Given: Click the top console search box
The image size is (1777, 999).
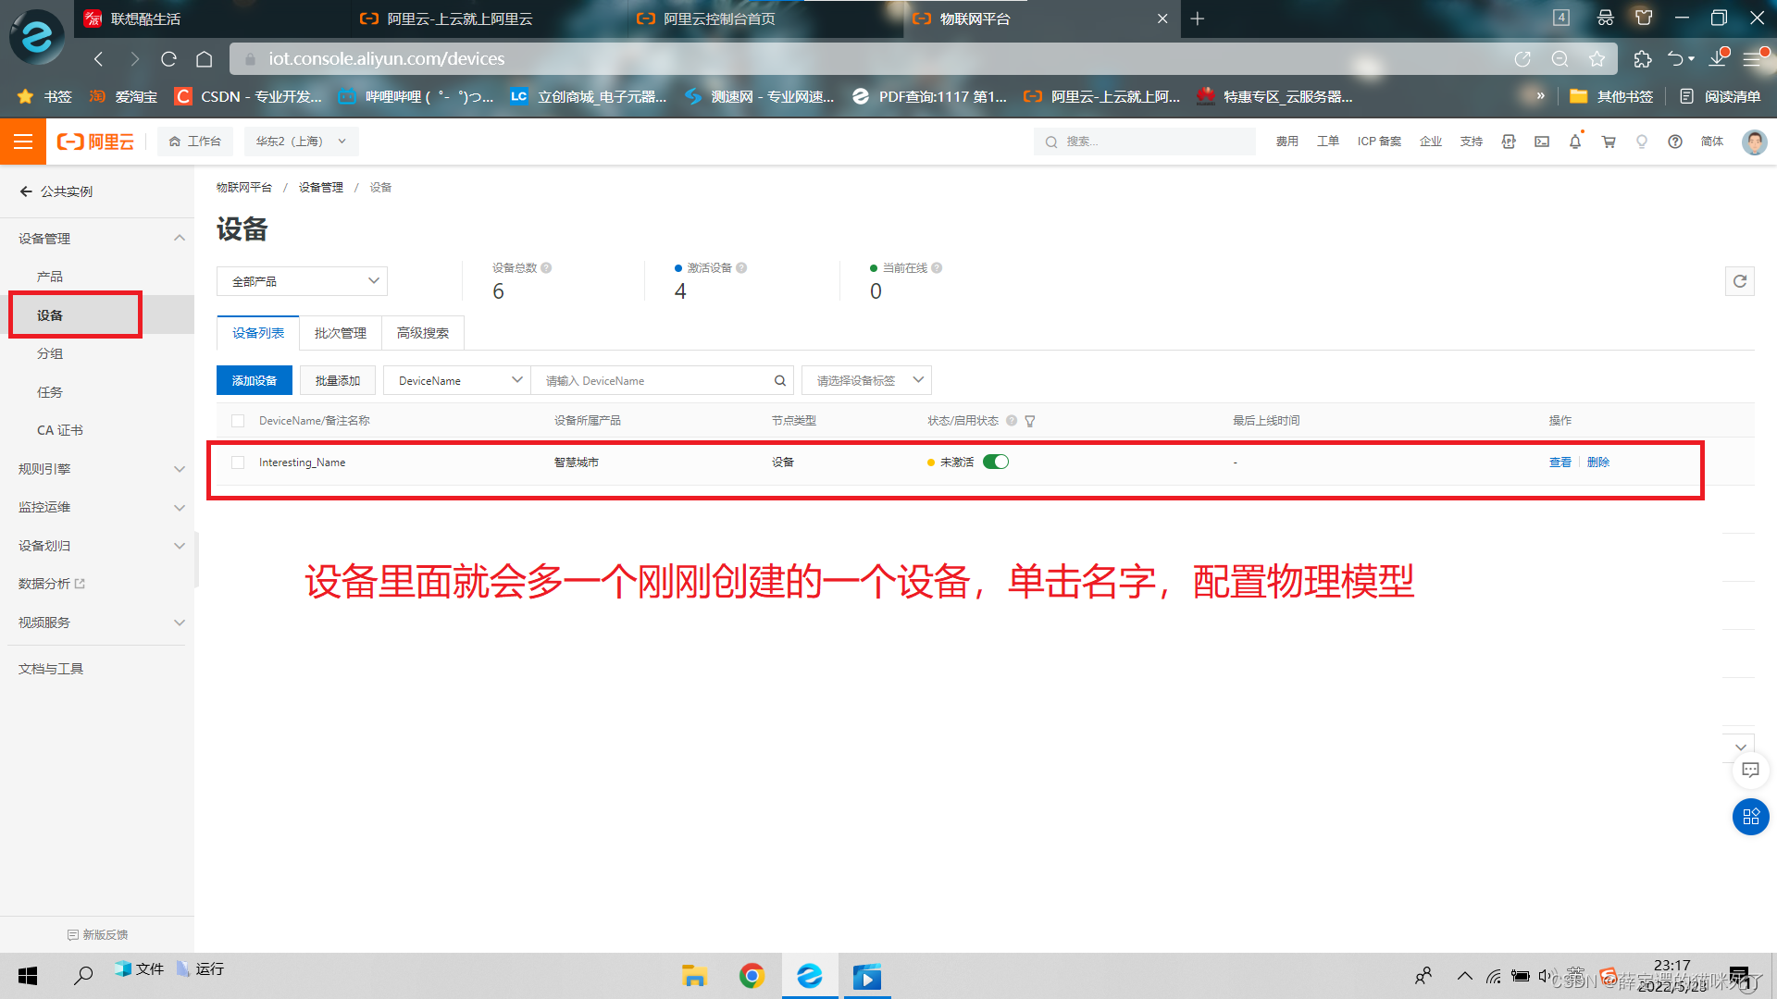Looking at the screenshot, I should [x=1145, y=142].
